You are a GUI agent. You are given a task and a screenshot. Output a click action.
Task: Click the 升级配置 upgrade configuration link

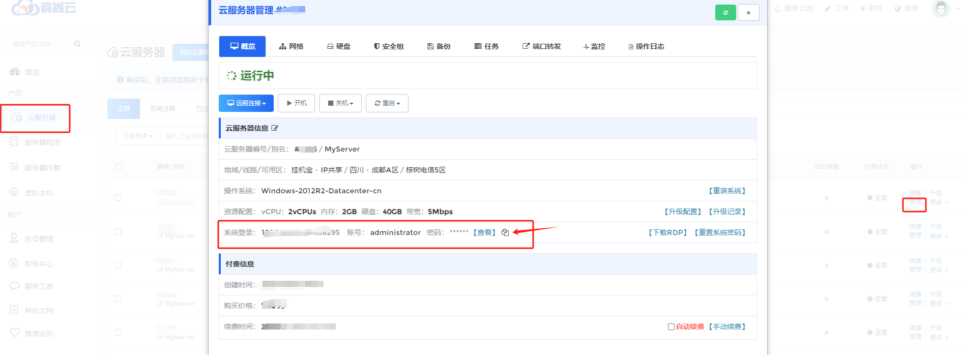coord(683,212)
